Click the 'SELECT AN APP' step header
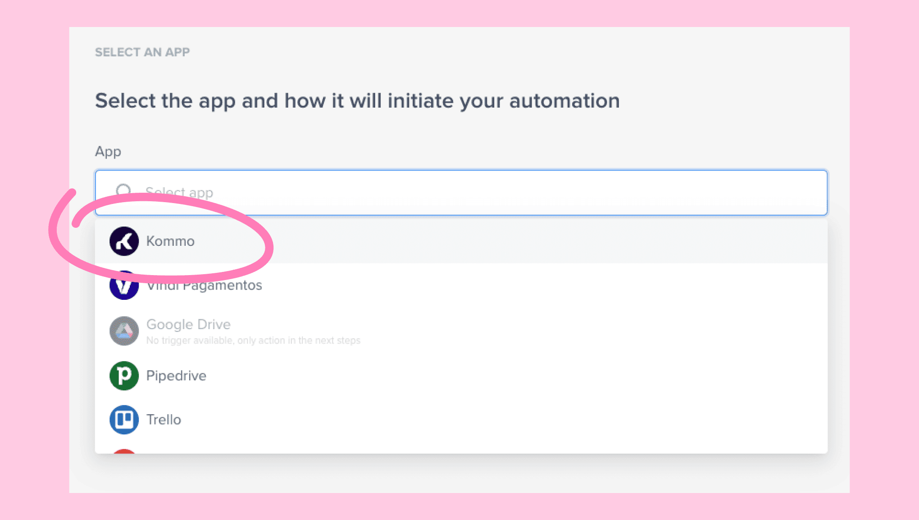Viewport: 919px width, 520px height. [x=142, y=52]
